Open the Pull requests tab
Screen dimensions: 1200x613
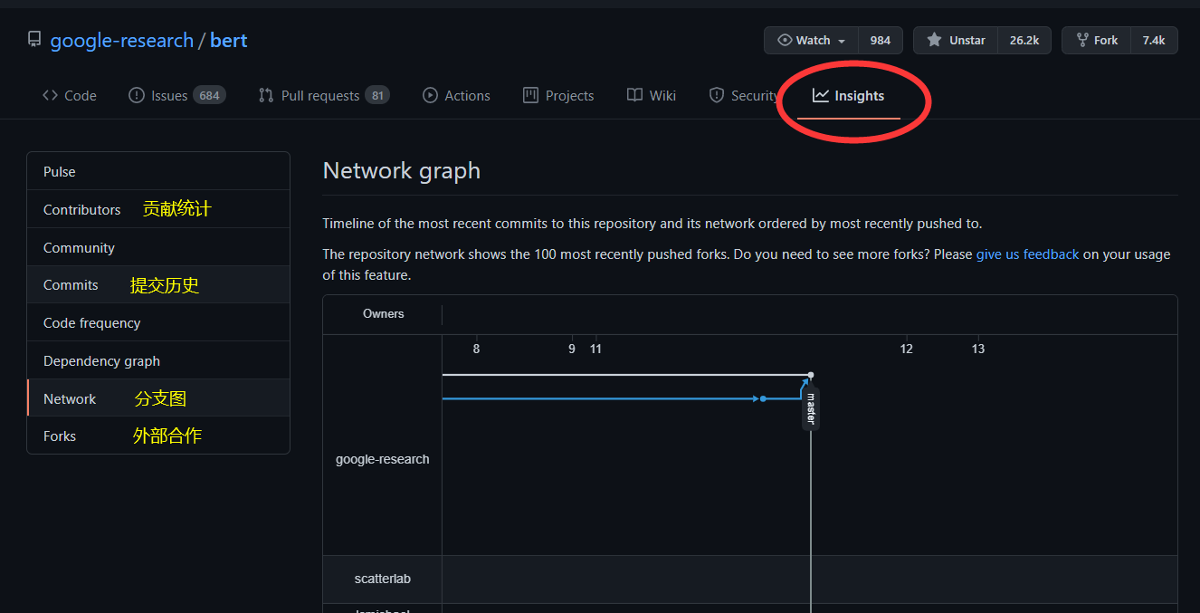[x=324, y=95]
